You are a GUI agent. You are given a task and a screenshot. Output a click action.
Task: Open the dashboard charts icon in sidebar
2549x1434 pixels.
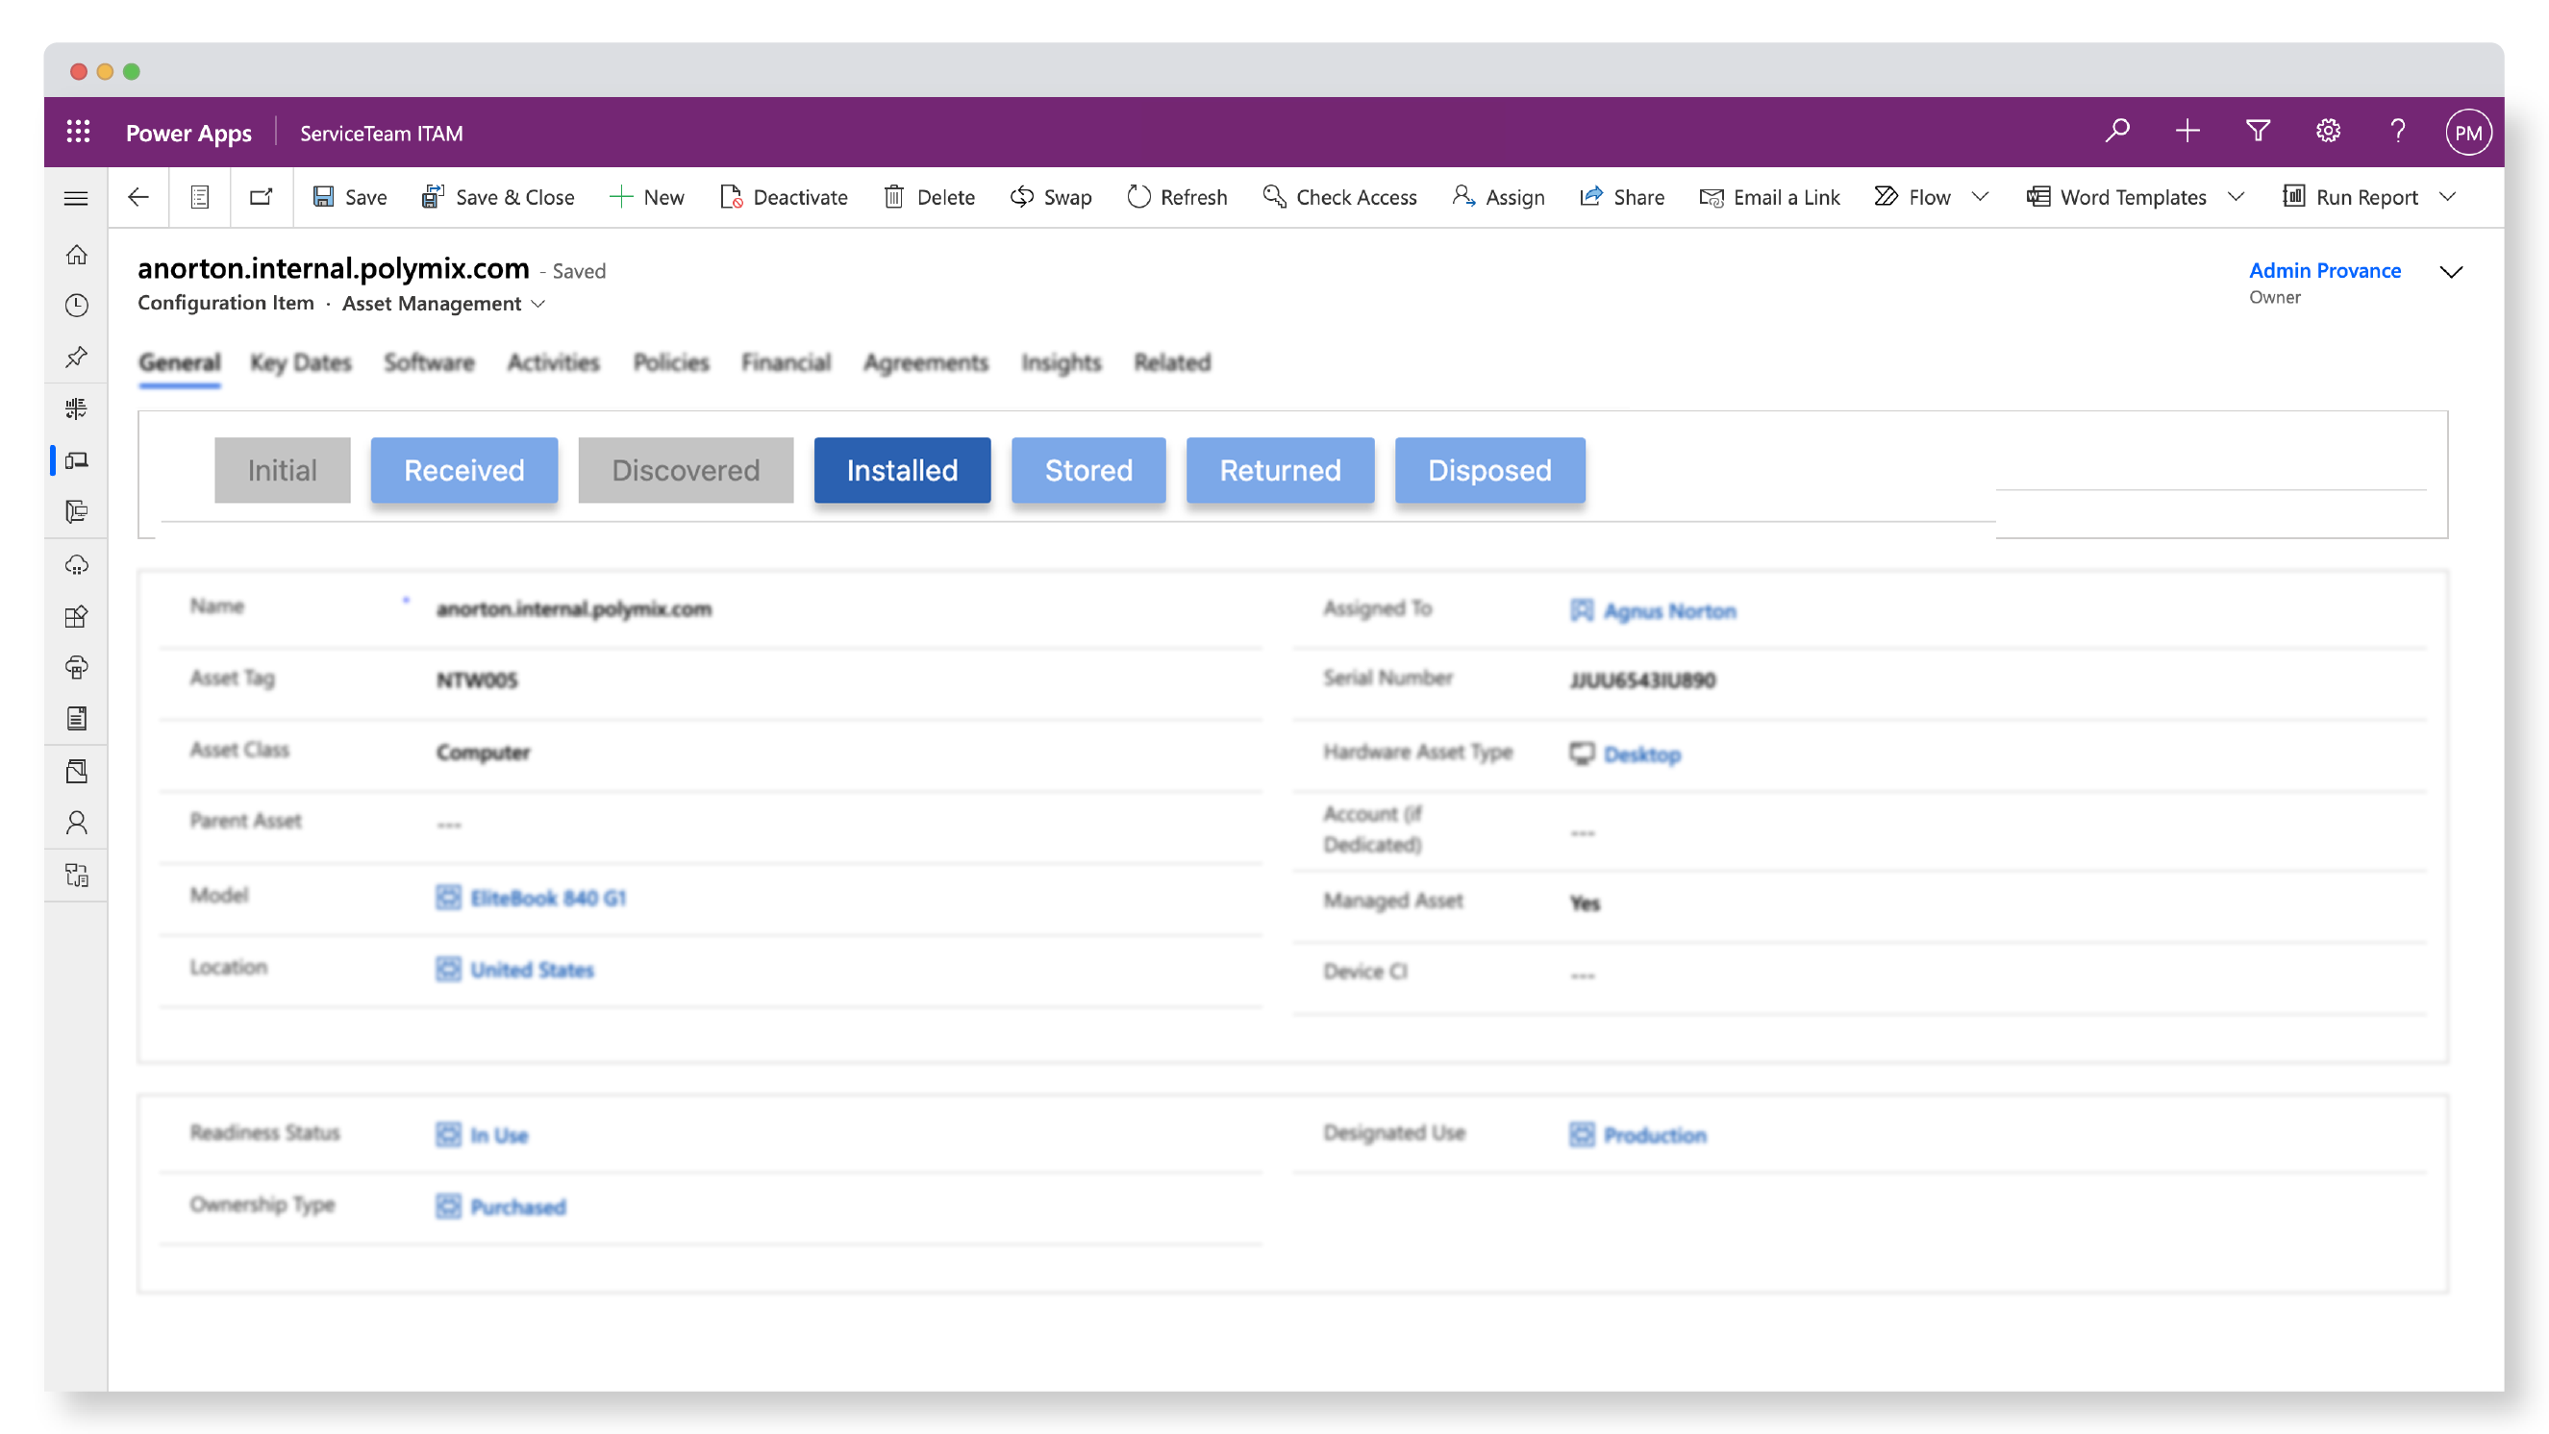pyautogui.click(x=76, y=408)
